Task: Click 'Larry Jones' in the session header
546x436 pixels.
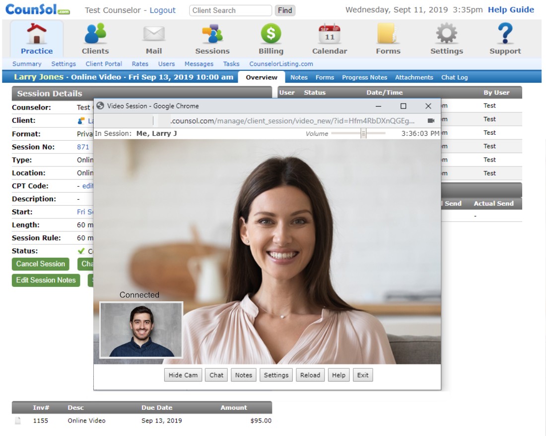Action: (39, 77)
